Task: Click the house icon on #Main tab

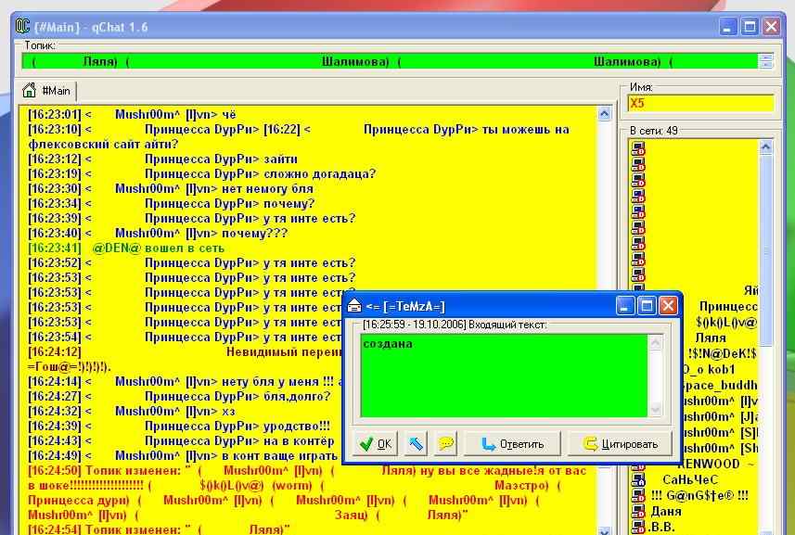Action: [30, 91]
